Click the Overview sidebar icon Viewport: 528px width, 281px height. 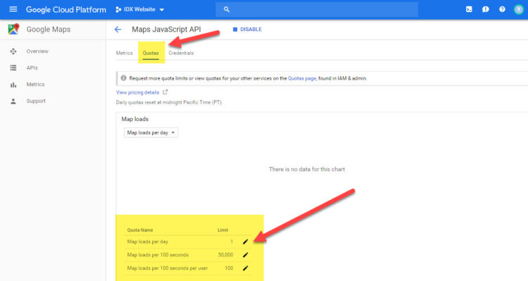pyautogui.click(x=13, y=51)
